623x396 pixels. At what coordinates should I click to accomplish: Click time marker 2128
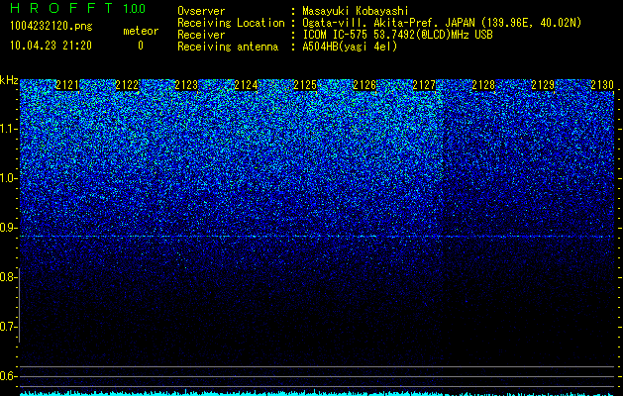(483, 85)
